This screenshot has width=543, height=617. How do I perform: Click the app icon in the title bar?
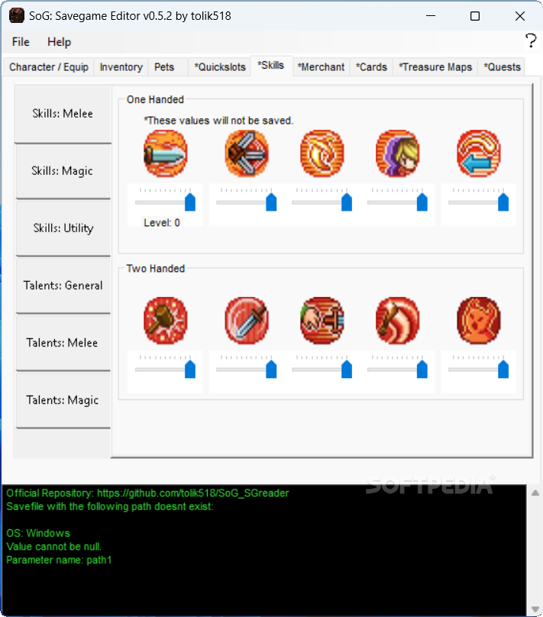pos(17,16)
